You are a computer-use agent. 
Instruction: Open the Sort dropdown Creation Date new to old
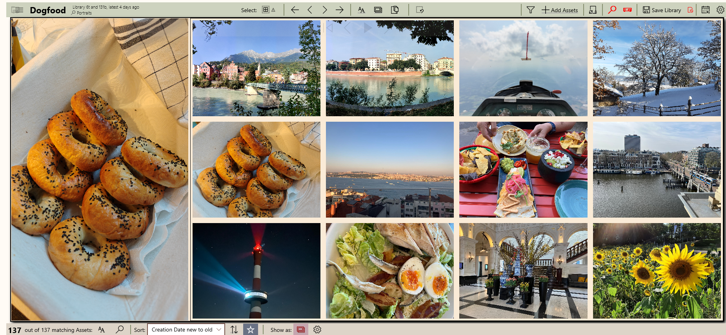(x=186, y=330)
